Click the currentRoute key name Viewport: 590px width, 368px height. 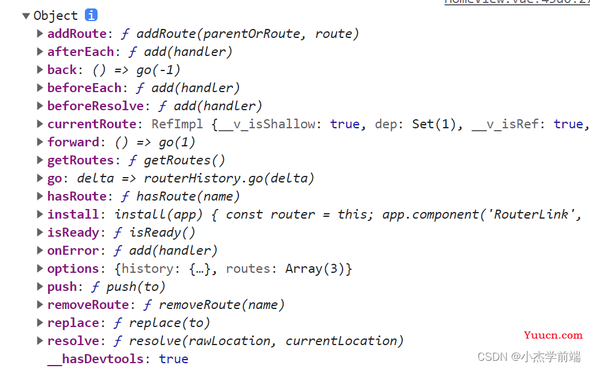pos(92,124)
